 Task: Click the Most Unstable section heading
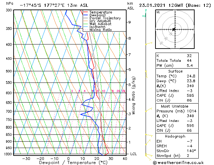click(x=175, y=106)
